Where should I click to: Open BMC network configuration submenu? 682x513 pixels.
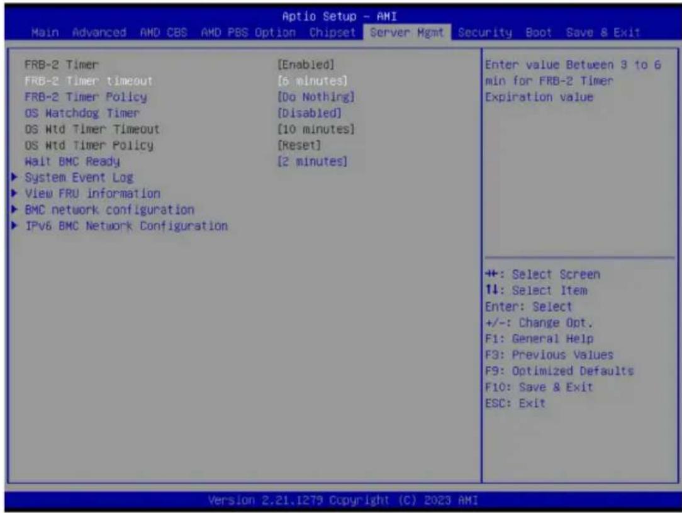109,210
